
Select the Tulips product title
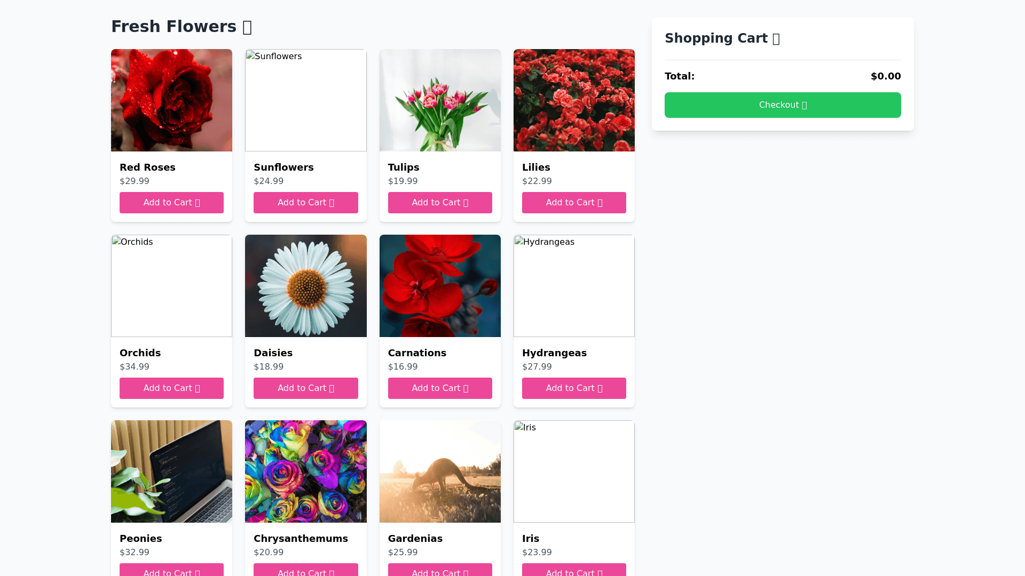[403, 167]
